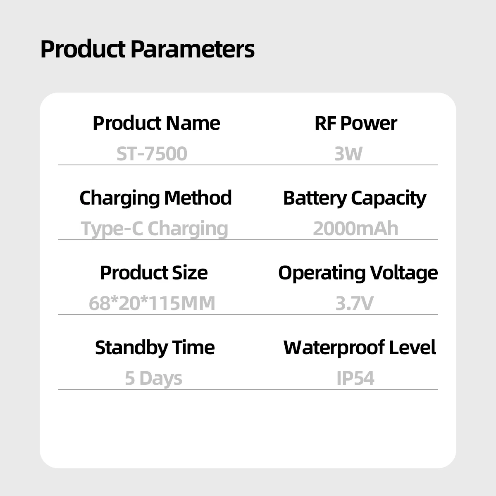This screenshot has height=496, width=496.
Task: Select the RF Power label
Action: 355,123
